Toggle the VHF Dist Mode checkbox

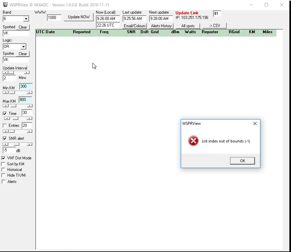coord(4,158)
